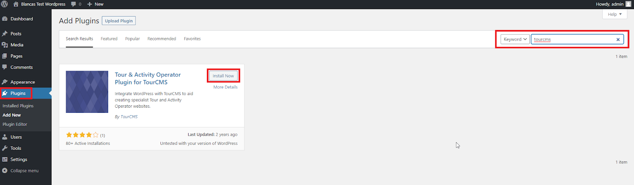This screenshot has width=634, height=185.
Task: Switch to the Search Results tab
Action: pyautogui.click(x=79, y=39)
